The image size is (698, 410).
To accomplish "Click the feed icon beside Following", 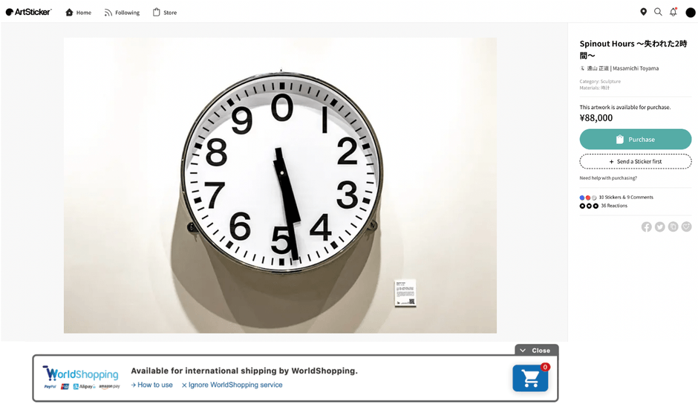I will pyautogui.click(x=108, y=13).
